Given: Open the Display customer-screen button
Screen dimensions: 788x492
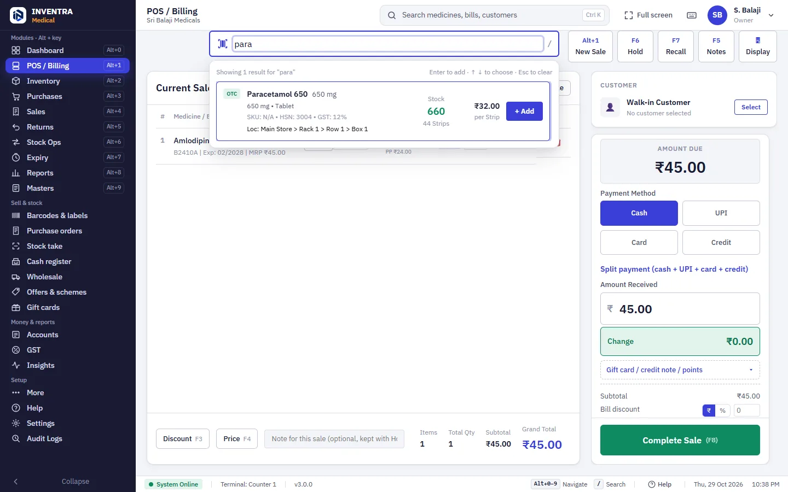Looking at the screenshot, I should point(758,46).
